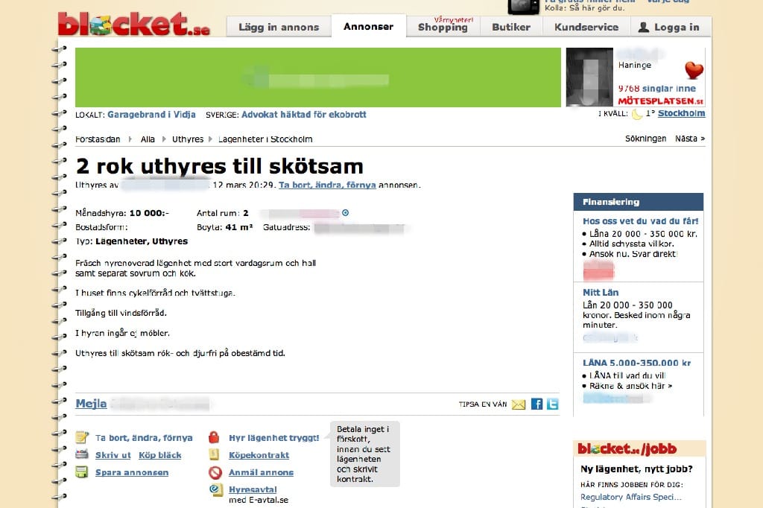Screen dimensions: 763x508
Task: Click the Logga in button
Action: 671,28
